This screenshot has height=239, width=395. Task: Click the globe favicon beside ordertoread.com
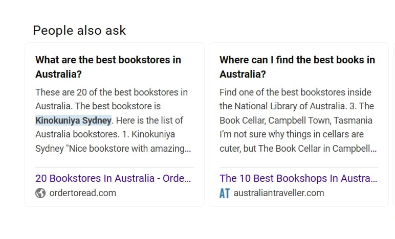(40, 193)
